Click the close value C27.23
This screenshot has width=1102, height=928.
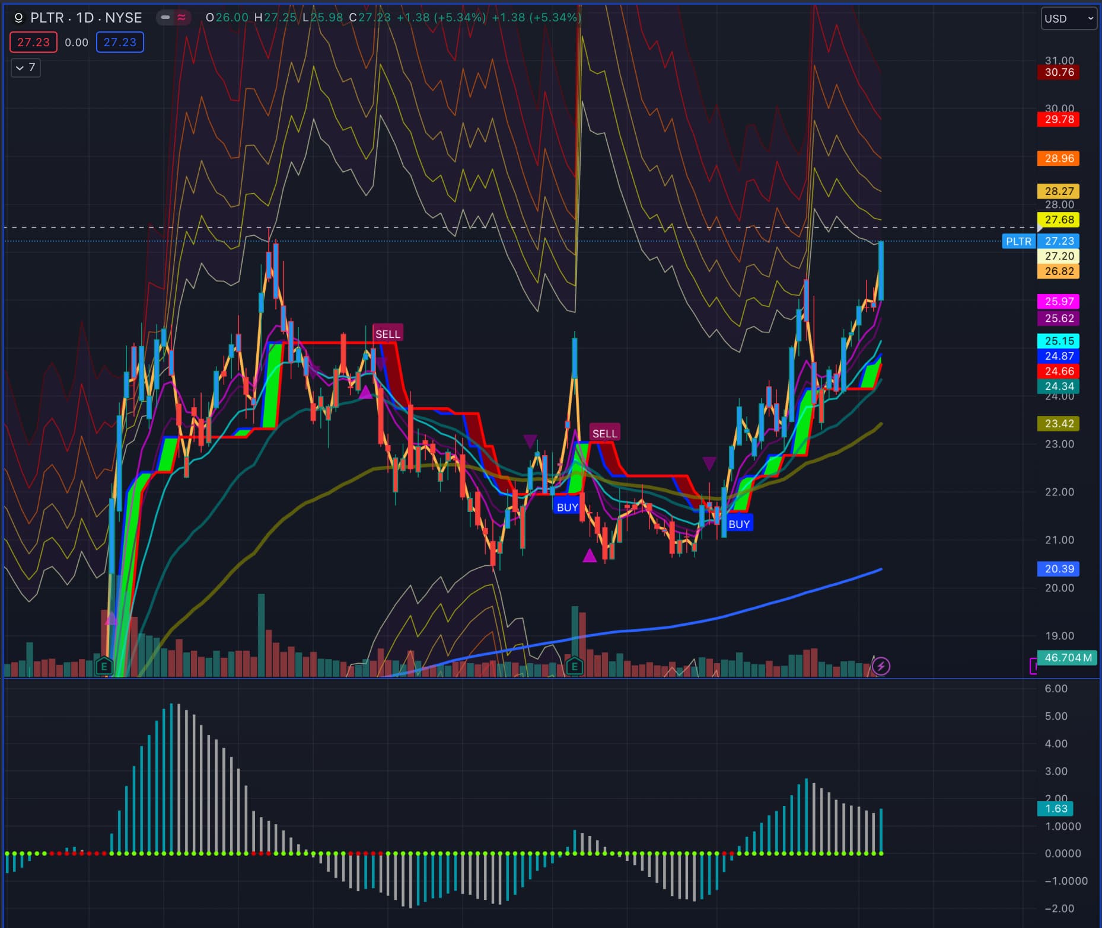point(370,18)
